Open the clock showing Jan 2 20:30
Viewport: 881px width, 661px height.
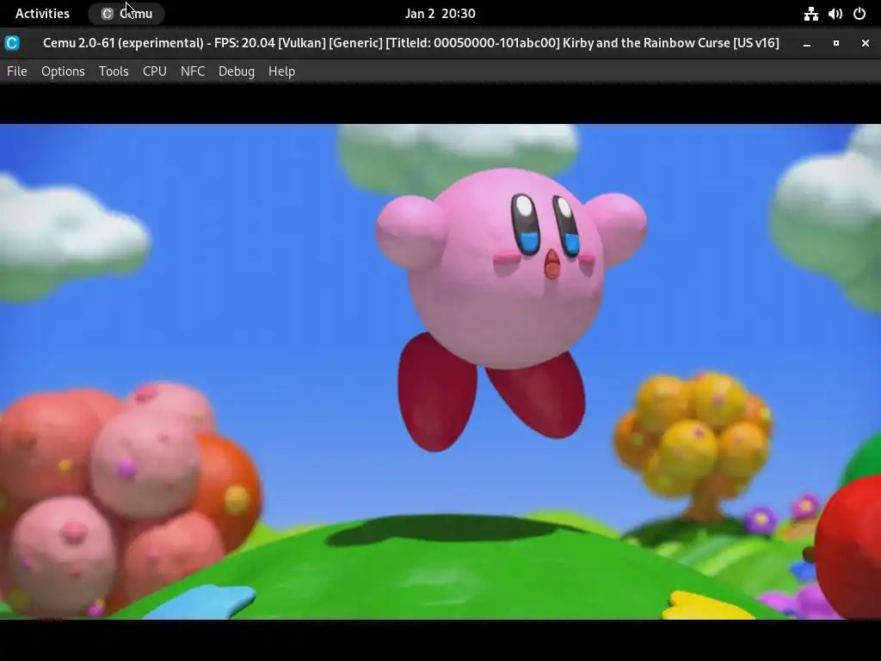[440, 14]
